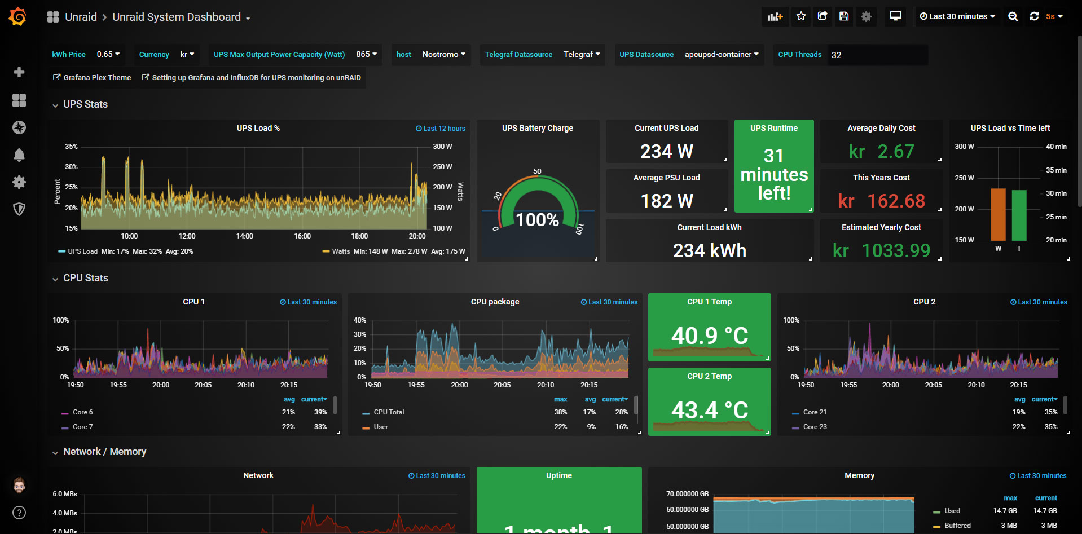Open the Explore compass icon
The image size is (1082, 534).
coord(19,127)
